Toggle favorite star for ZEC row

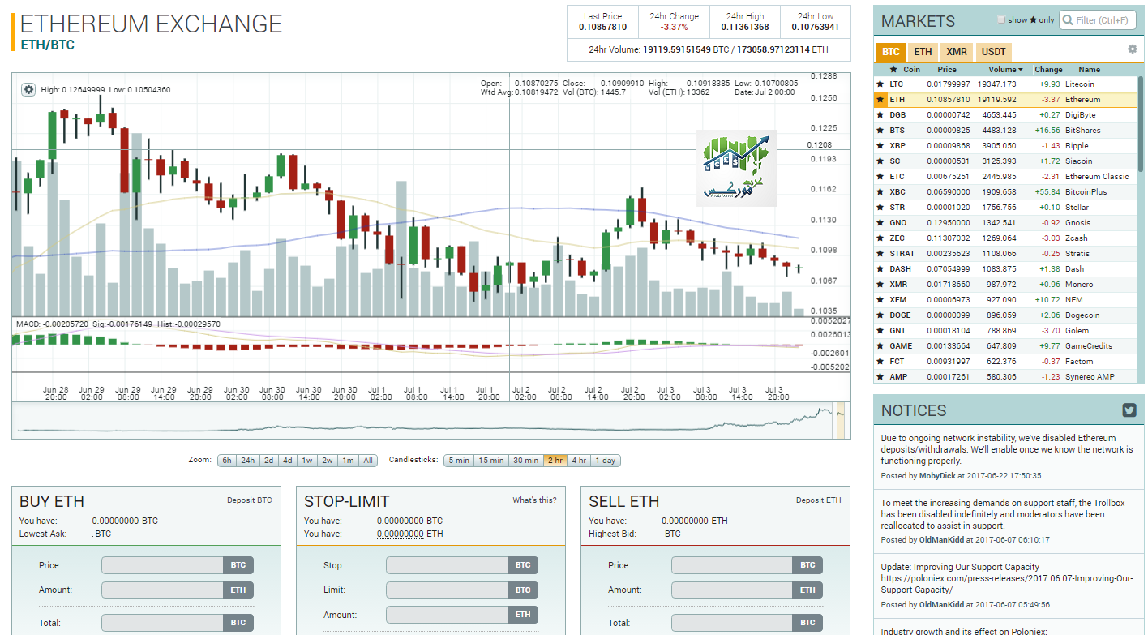click(880, 238)
